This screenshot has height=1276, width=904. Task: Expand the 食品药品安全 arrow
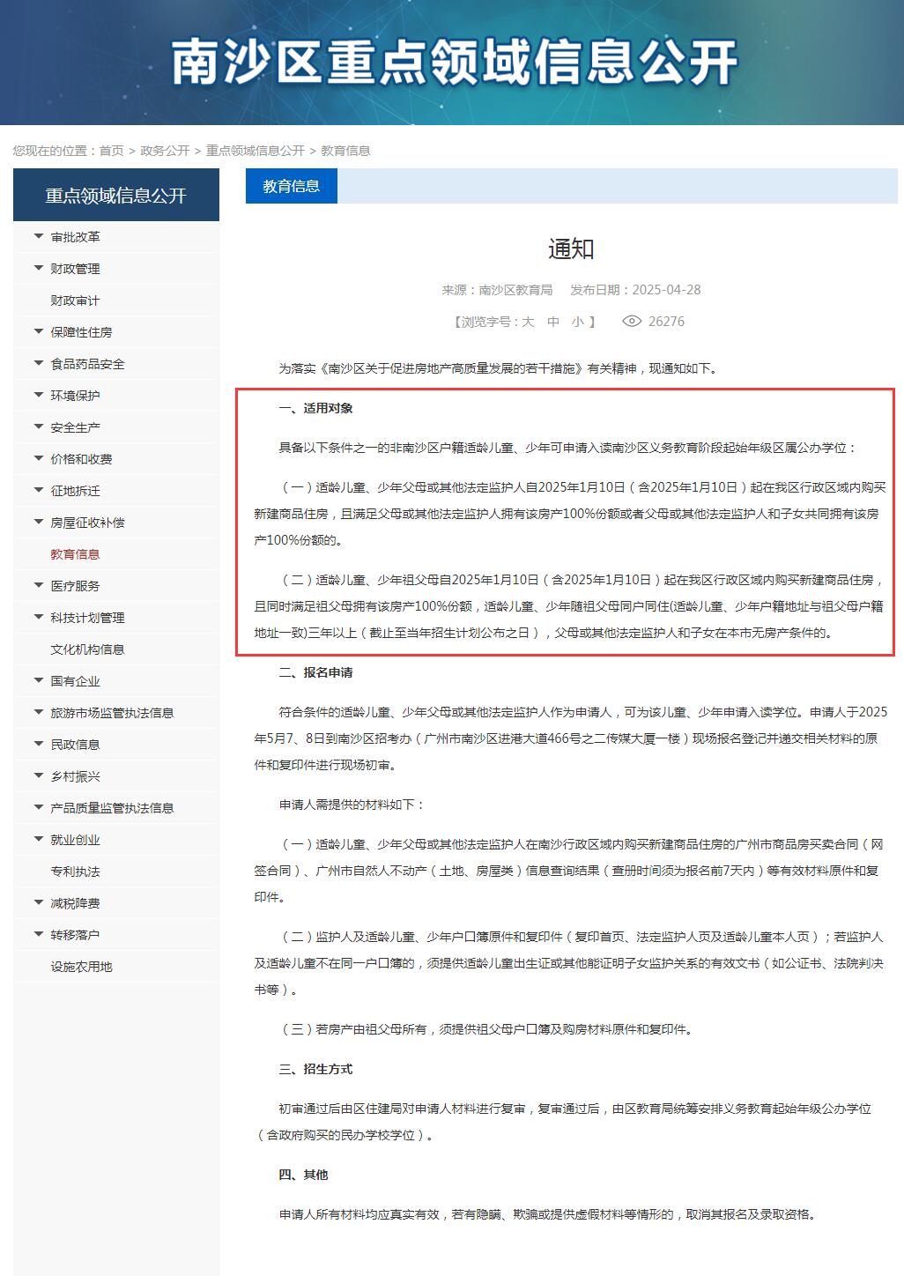click(x=39, y=363)
